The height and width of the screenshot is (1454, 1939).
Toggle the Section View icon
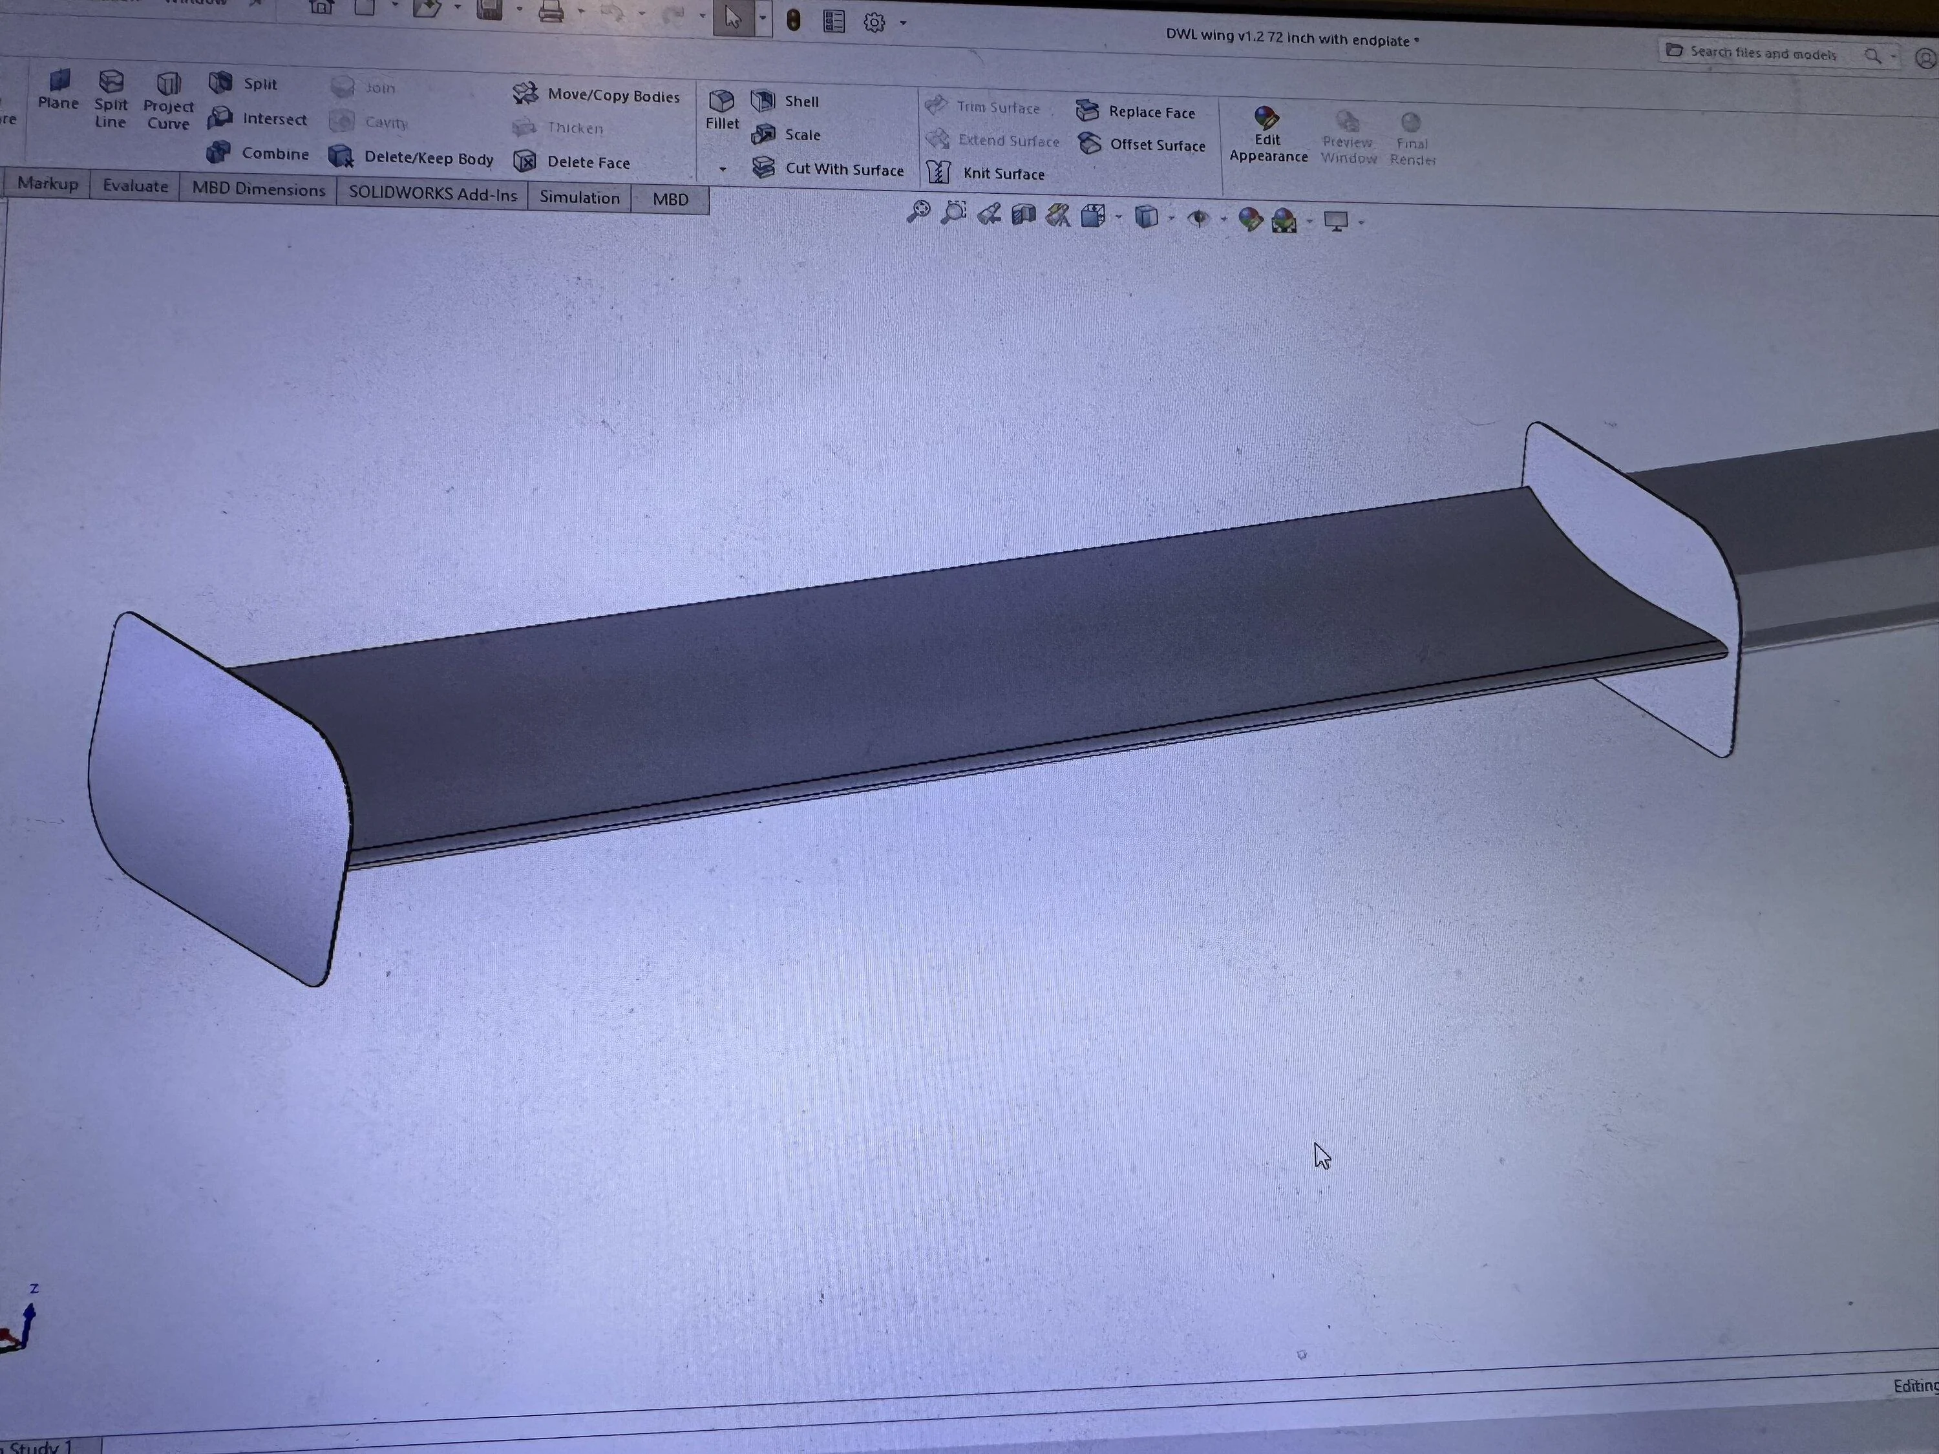[1023, 215]
